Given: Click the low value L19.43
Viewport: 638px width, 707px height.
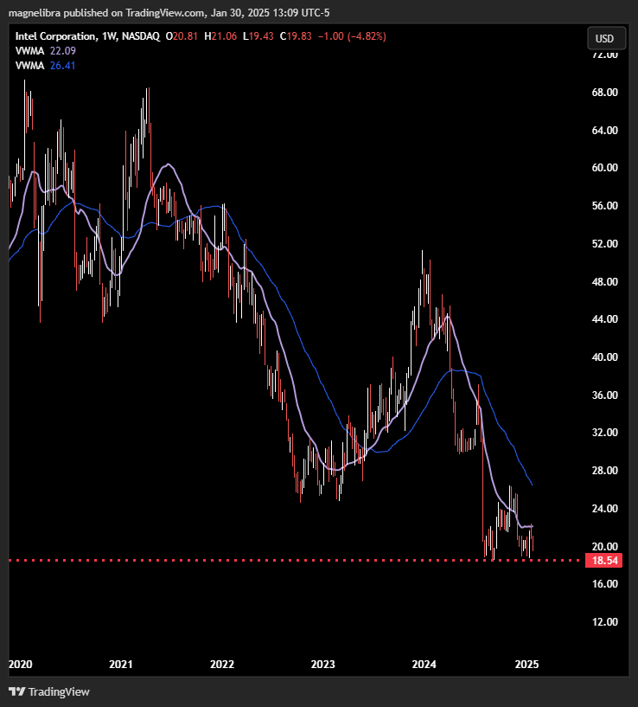Looking at the screenshot, I should coord(258,36).
